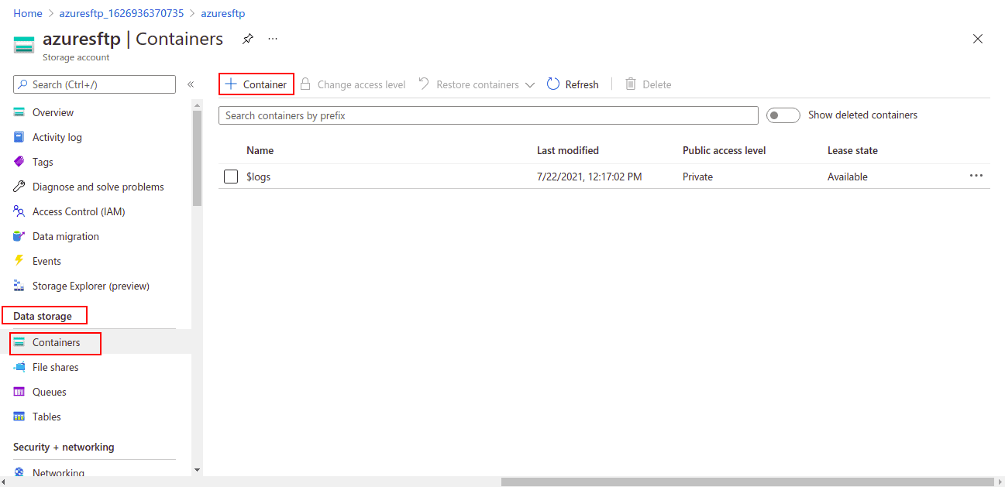Viewport: 1005px width, 487px height.
Task: Click the Storage Explorer (preview) icon
Action: tap(19, 286)
